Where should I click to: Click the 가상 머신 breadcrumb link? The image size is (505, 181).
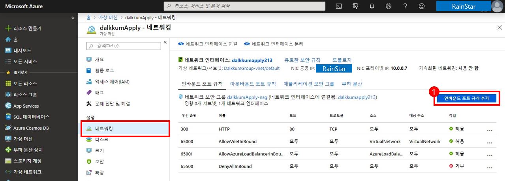pos(108,18)
